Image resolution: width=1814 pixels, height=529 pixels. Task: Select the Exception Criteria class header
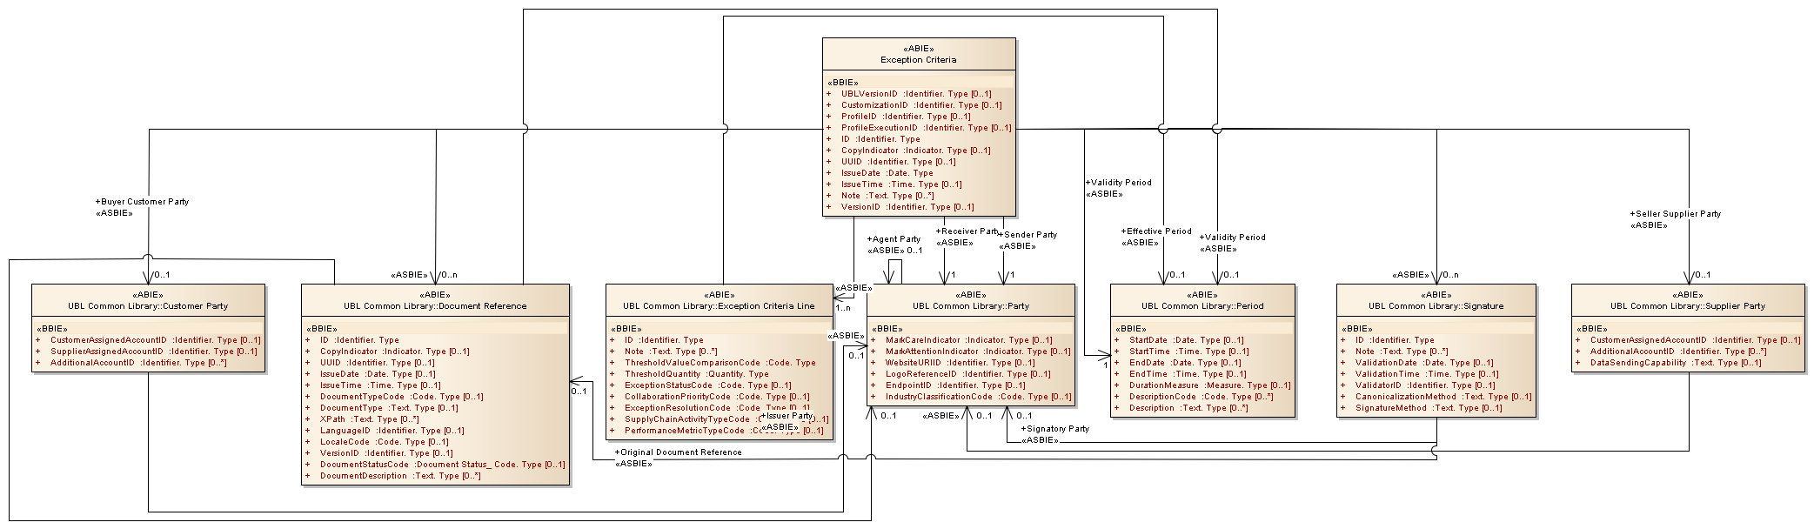tap(918, 60)
